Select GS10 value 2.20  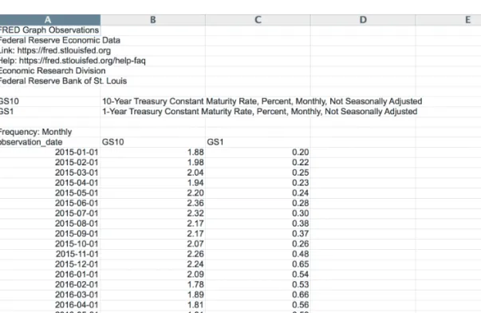pyautogui.click(x=153, y=192)
